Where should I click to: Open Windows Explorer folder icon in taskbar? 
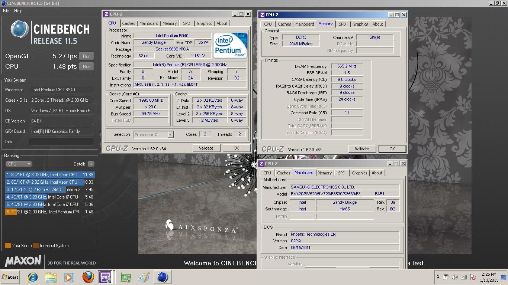point(51,277)
